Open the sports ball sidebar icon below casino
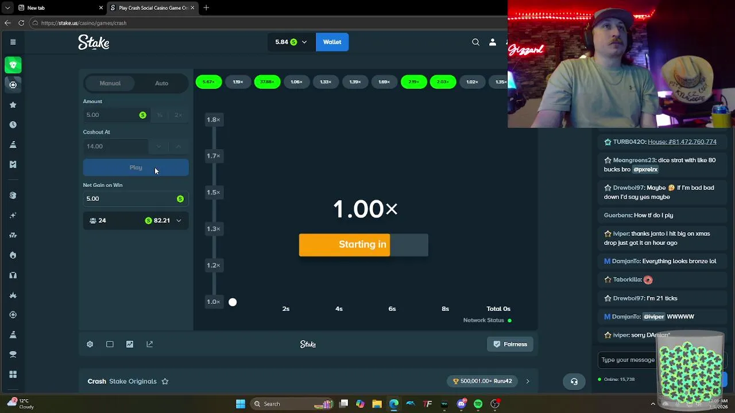The height and width of the screenshot is (413, 735). pos(13,85)
